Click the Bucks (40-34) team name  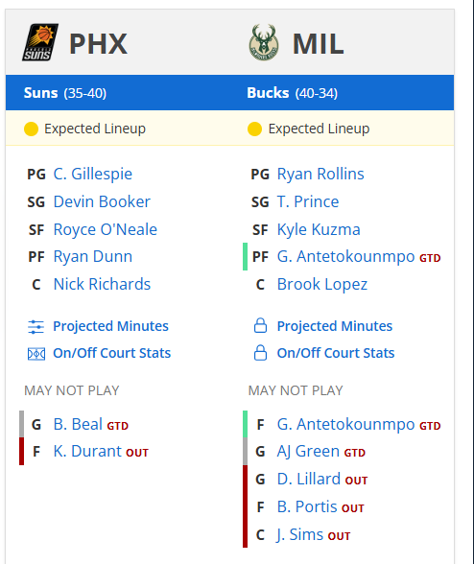click(292, 93)
